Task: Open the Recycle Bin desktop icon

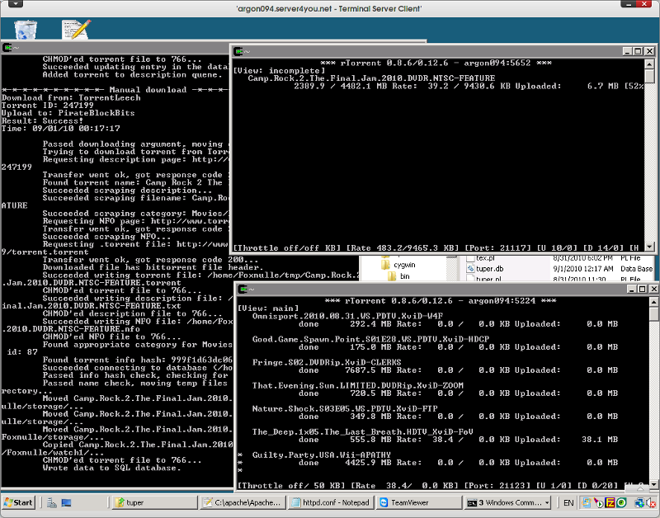Action: pyautogui.click(x=26, y=29)
